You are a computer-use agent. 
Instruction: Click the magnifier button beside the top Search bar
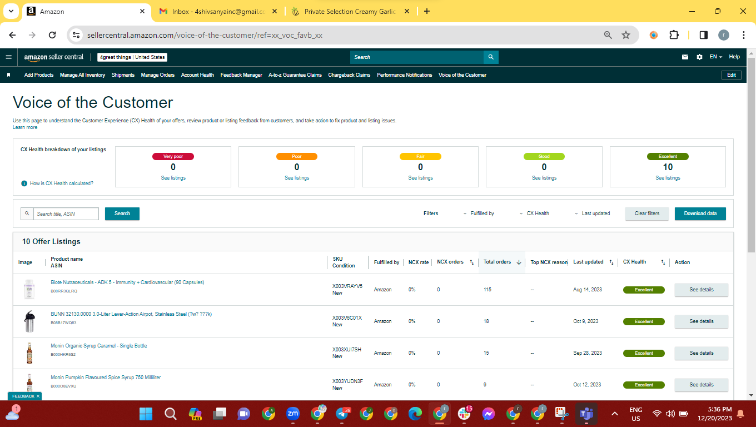click(491, 57)
